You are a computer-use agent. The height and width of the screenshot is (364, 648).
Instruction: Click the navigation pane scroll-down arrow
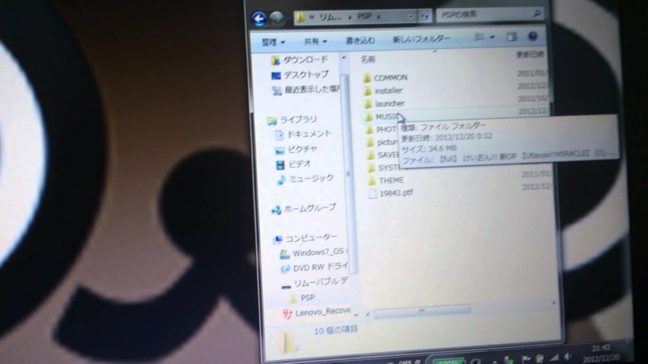coord(356,314)
